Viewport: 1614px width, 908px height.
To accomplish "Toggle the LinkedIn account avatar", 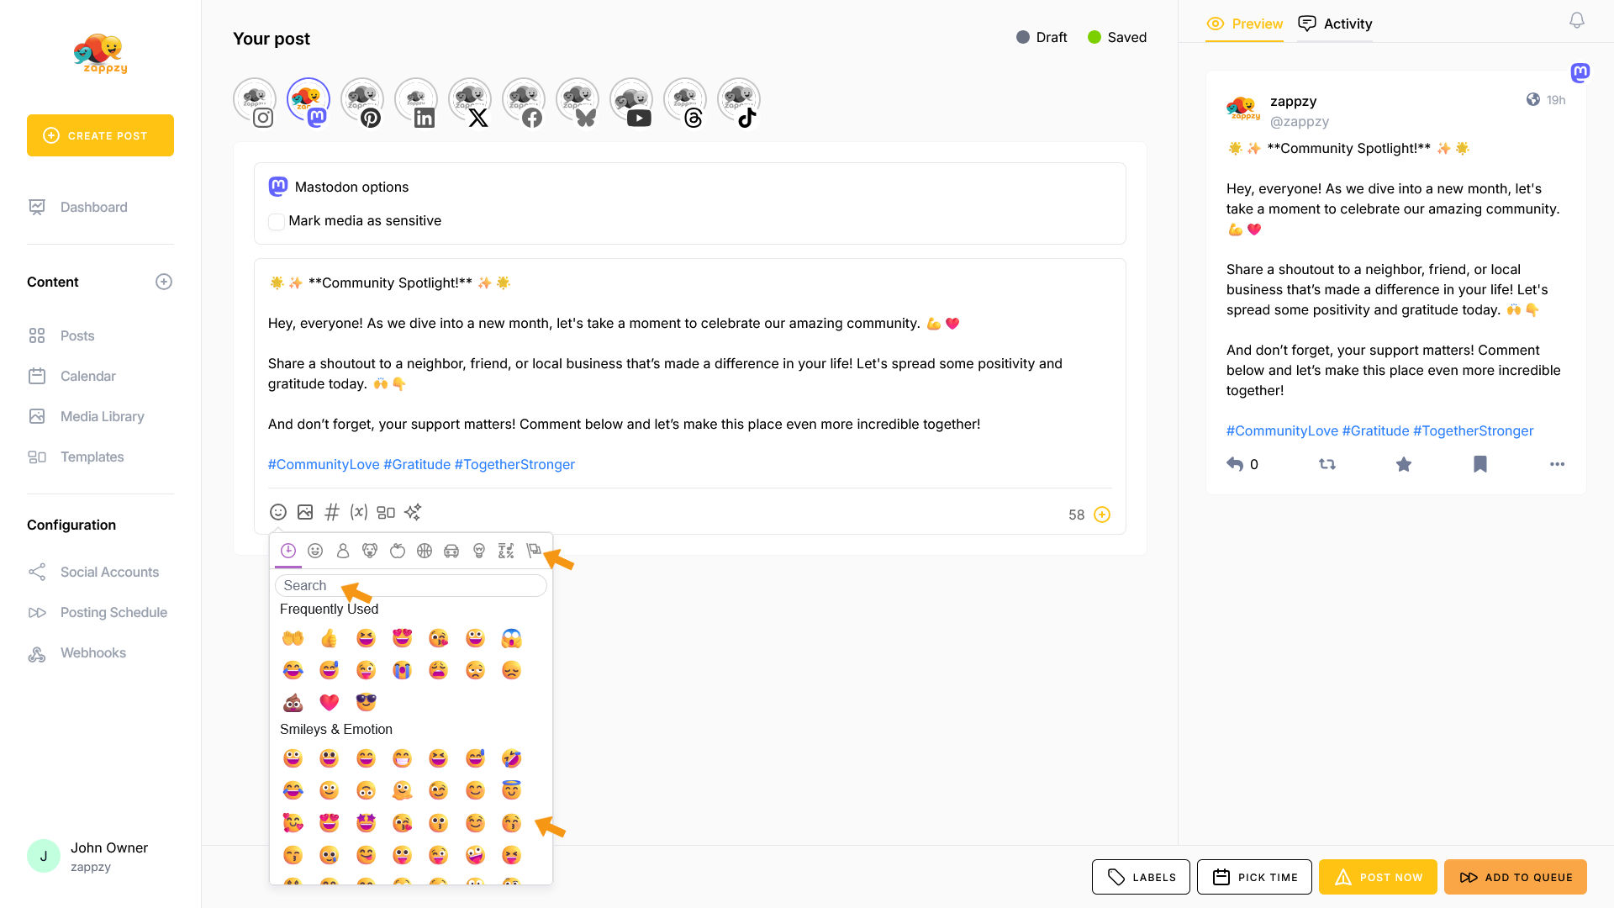I will click(416, 103).
